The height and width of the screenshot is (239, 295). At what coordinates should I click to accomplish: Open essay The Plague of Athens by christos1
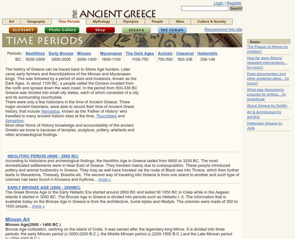click(267, 49)
